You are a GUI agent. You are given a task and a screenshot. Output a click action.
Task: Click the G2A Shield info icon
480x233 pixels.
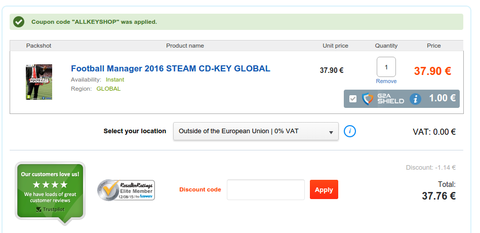[x=415, y=99]
